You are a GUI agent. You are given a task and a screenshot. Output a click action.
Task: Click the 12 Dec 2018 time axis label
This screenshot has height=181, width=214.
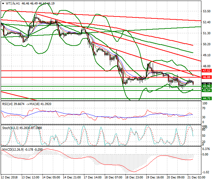(9, 177)
